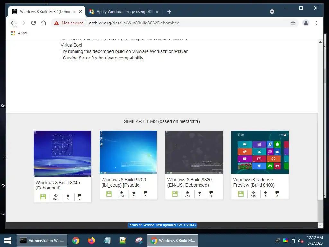
Task: Open Windows 8 Build 8330 thumbnail
Action: pyautogui.click(x=194, y=152)
